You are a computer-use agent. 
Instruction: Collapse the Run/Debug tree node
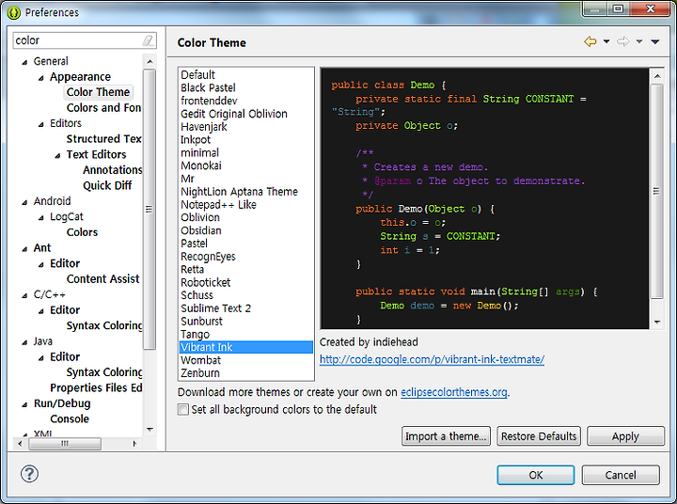click(x=24, y=404)
